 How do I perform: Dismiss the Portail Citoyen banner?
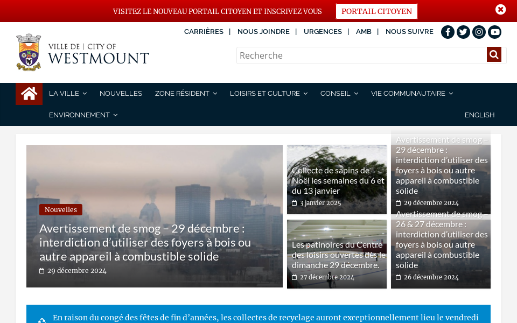[500, 9]
